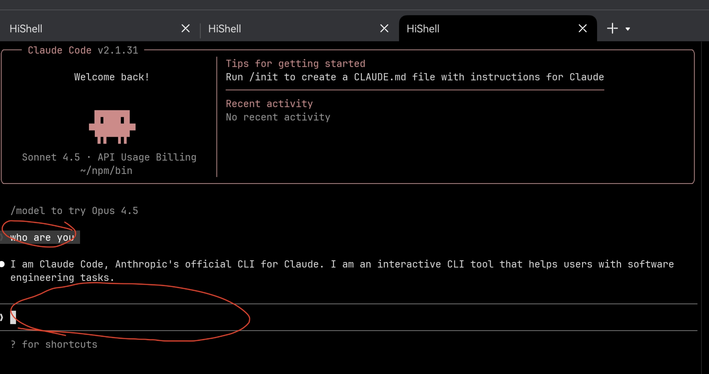This screenshot has width=709, height=374.
Task: Switch to the second HiShell tab
Action: [x=224, y=29]
